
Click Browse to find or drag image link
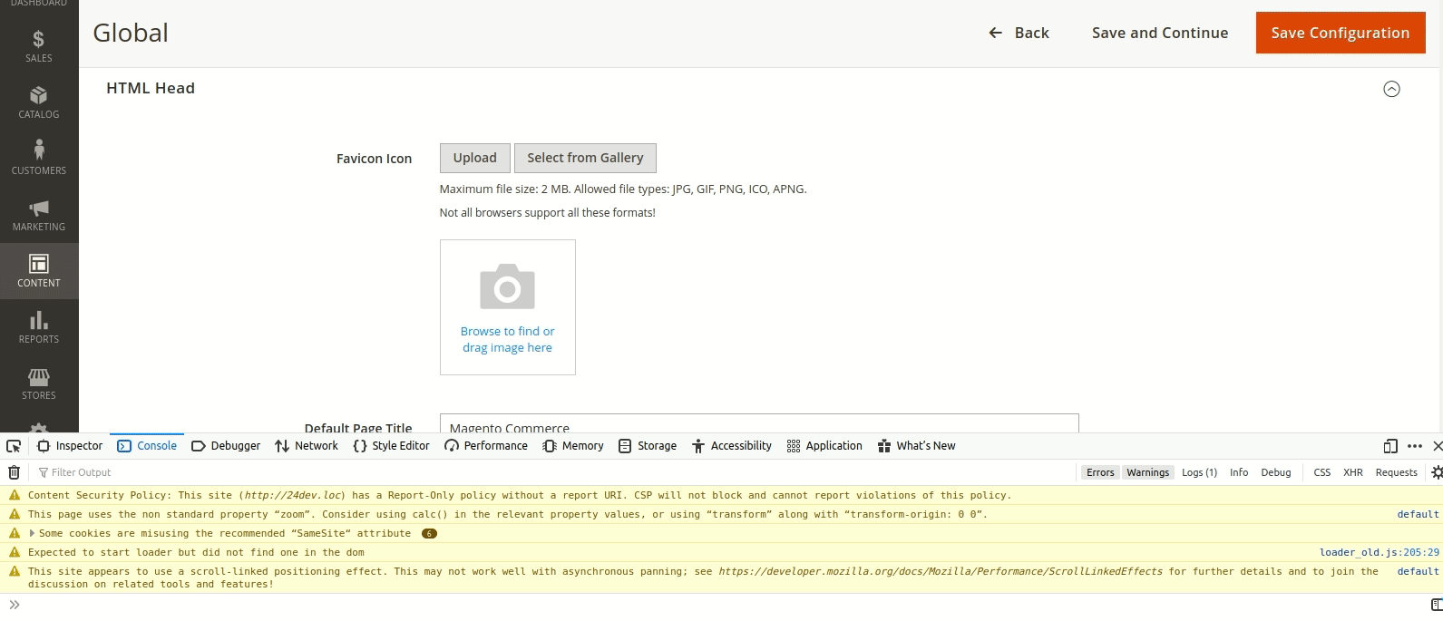click(x=507, y=339)
